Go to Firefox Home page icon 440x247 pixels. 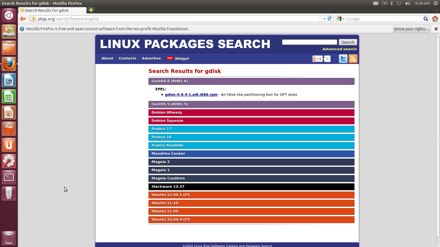(435, 19)
